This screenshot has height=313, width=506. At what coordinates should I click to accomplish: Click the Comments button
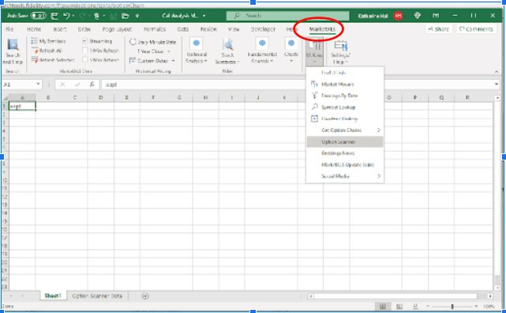[x=476, y=29]
